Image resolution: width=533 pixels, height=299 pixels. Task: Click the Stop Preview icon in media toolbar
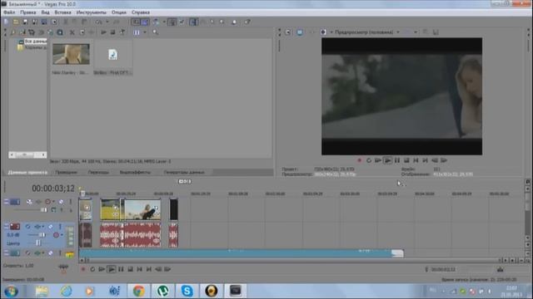point(112,32)
